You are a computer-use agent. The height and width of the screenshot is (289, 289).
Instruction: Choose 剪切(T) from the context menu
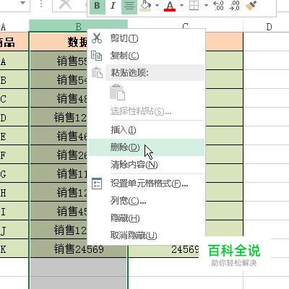pos(147,38)
